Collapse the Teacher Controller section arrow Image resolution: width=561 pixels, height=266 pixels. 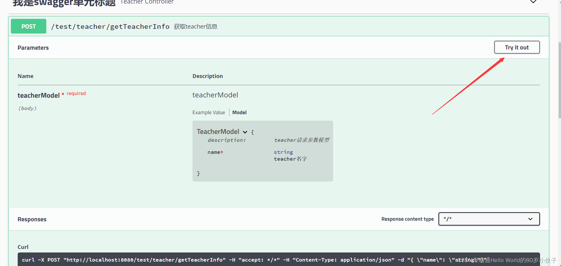tap(533, 1)
